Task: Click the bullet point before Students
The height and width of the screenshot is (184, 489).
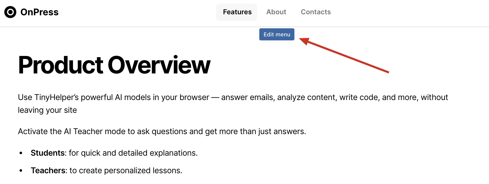Action: pos(21,153)
